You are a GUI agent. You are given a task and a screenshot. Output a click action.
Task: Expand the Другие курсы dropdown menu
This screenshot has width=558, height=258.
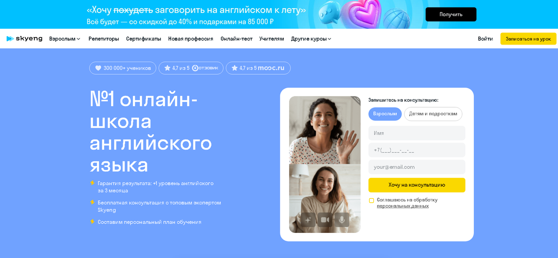pyautogui.click(x=311, y=39)
